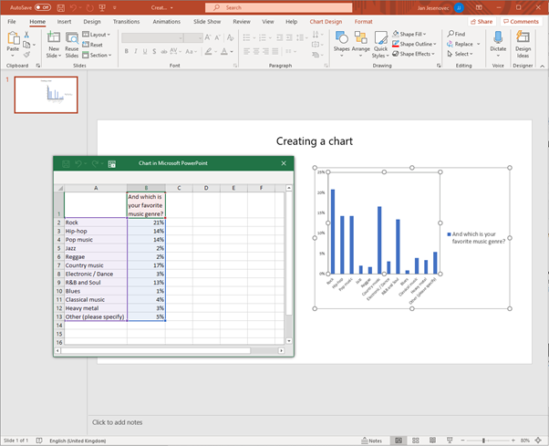549x446 pixels.
Task: Toggle the AutoSave switch
Action: [42, 7]
